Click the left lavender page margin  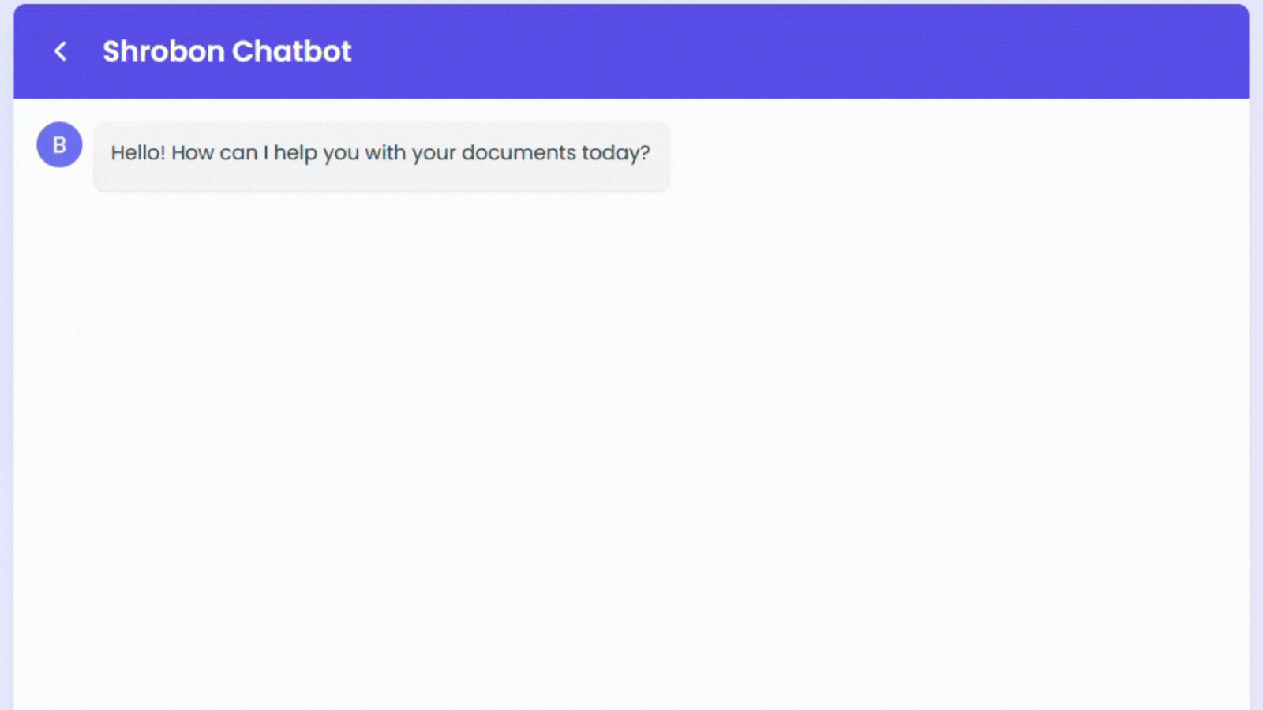tap(6, 394)
